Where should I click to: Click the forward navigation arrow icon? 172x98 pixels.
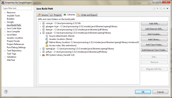[x=161, y=8]
